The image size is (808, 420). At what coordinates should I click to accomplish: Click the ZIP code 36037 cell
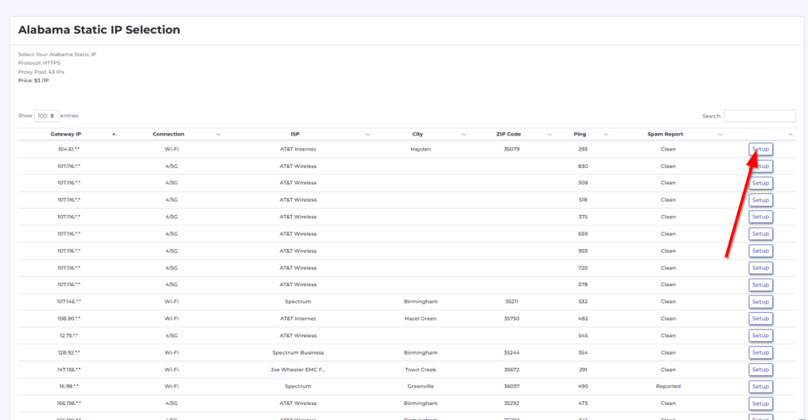pyautogui.click(x=511, y=386)
